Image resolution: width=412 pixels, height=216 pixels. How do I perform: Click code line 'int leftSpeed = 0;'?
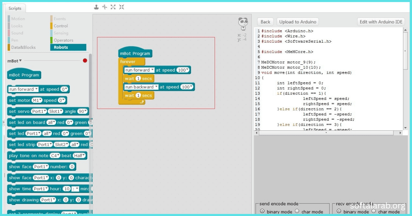coord(300,83)
